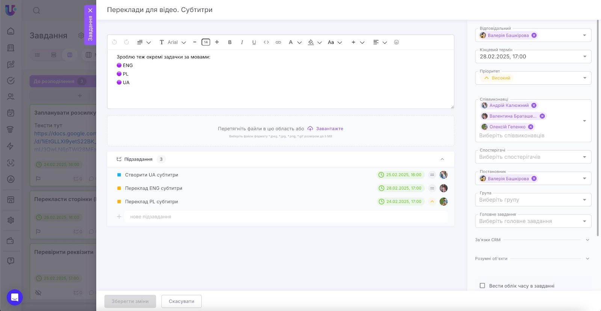Enable time tracking checkbox for the task
Image resolution: width=601 pixels, height=311 pixels.
(x=482, y=286)
